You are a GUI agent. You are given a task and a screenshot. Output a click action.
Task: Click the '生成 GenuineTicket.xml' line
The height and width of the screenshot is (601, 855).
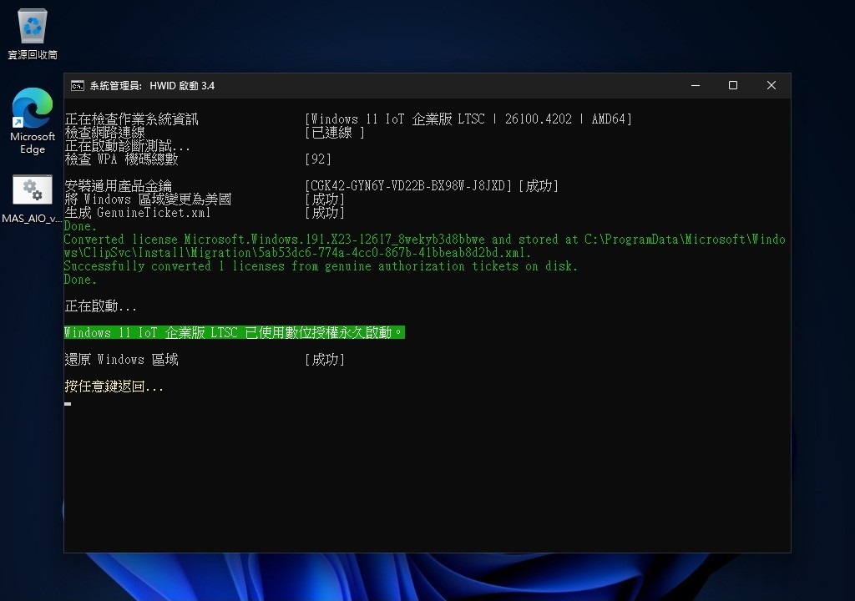point(138,213)
